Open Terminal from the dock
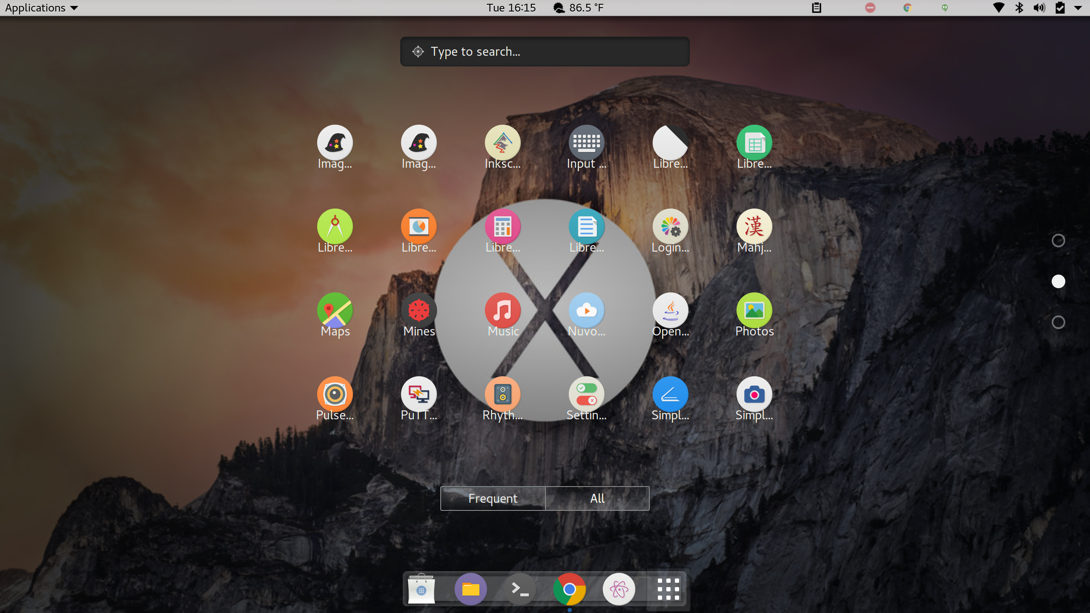Viewport: 1090px width, 613px height. [x=520, y=589]
